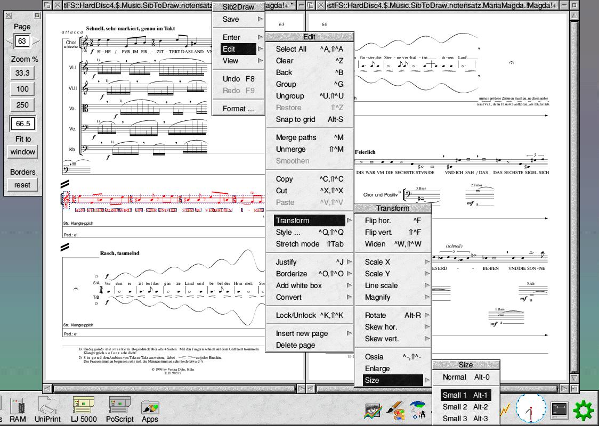Cut the selection via Edit menu
Image resolution: width=599 pixels, height=426 pixels.
click(310, 191)
